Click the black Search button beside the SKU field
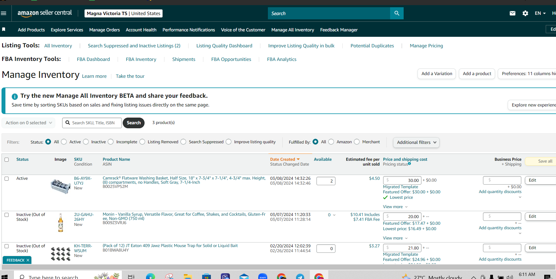The width and height of the screenshot is (556, 279). point(134,123)
